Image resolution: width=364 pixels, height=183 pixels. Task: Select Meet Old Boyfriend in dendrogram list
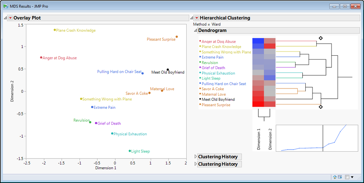coord(218,100)
